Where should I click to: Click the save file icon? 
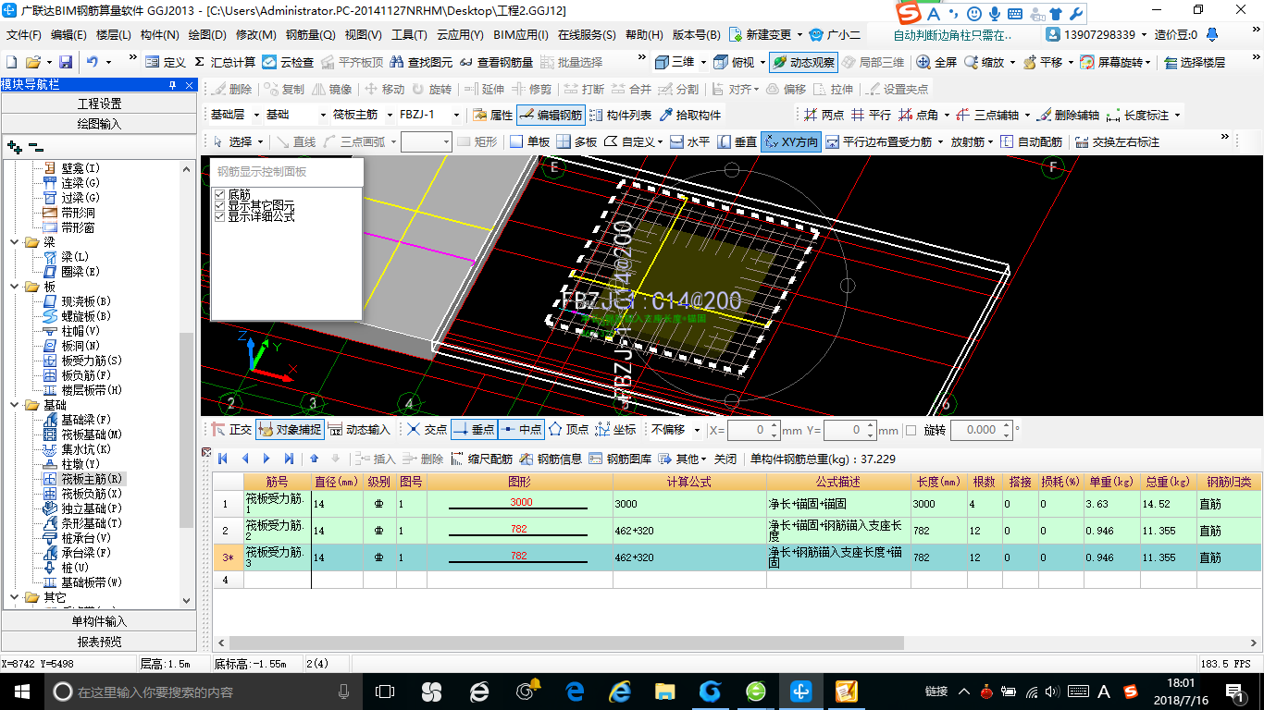[x=66, y=62]
